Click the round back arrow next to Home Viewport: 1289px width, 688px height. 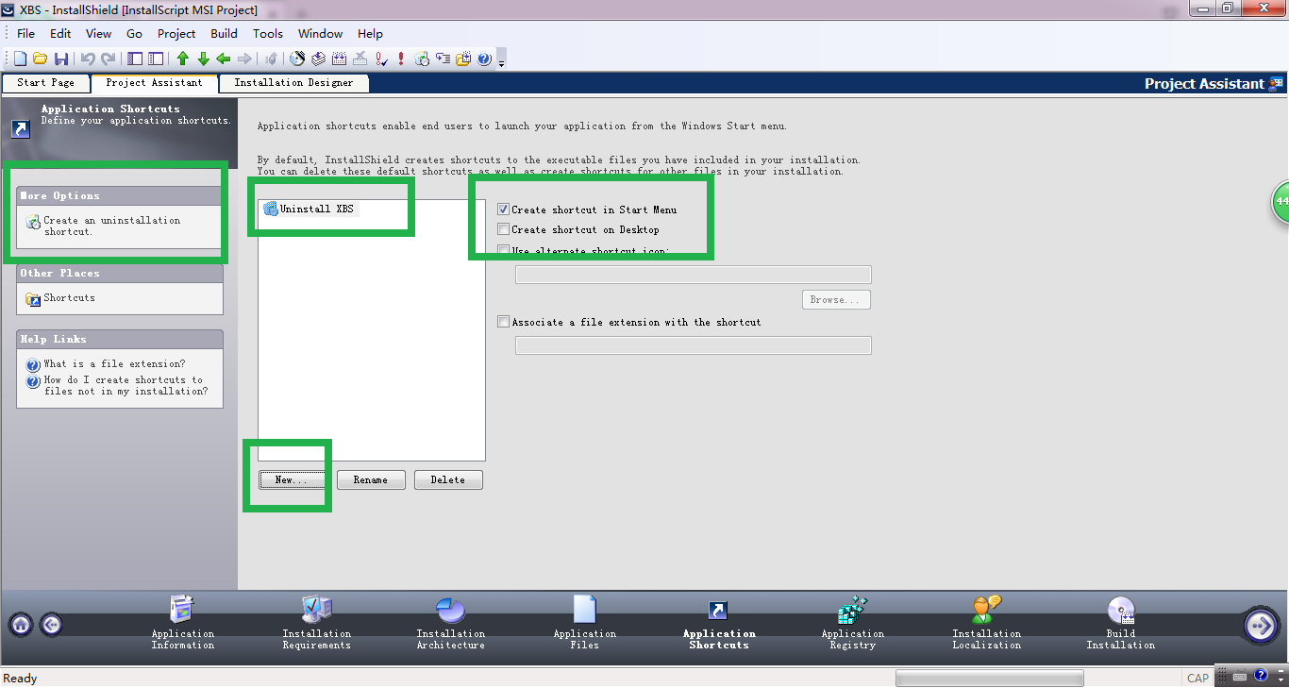tap(51, 624)
